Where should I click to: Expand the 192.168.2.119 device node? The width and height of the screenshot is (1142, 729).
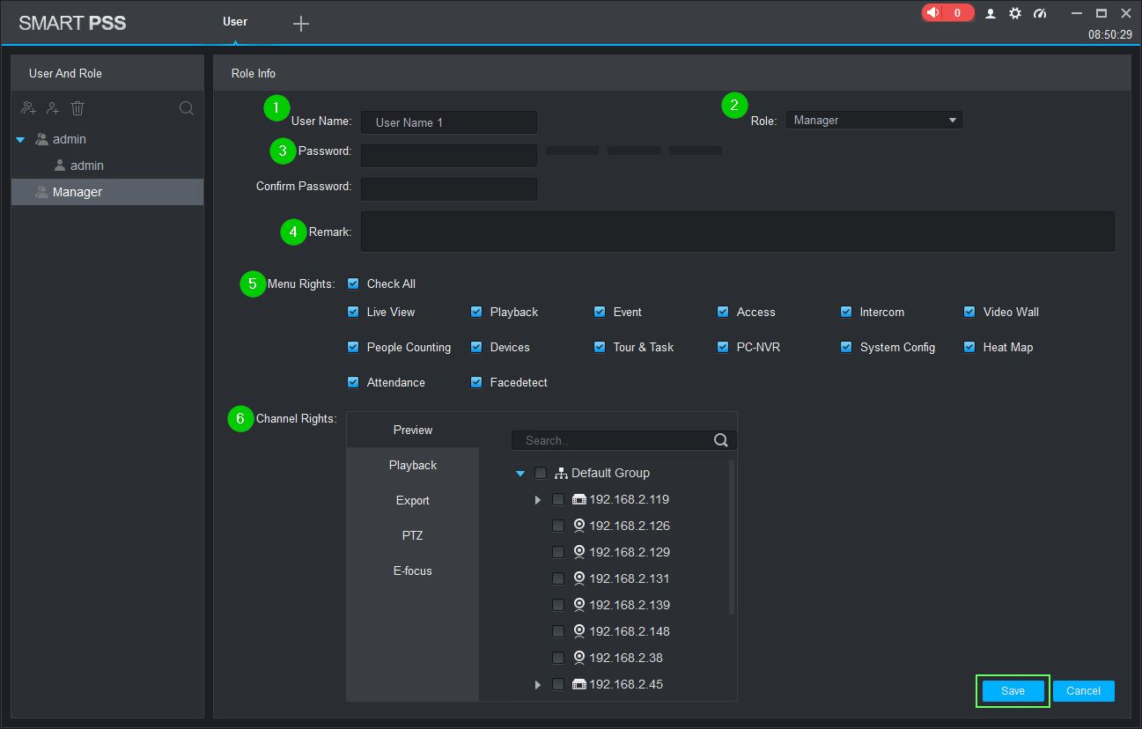tap(538, 500)
